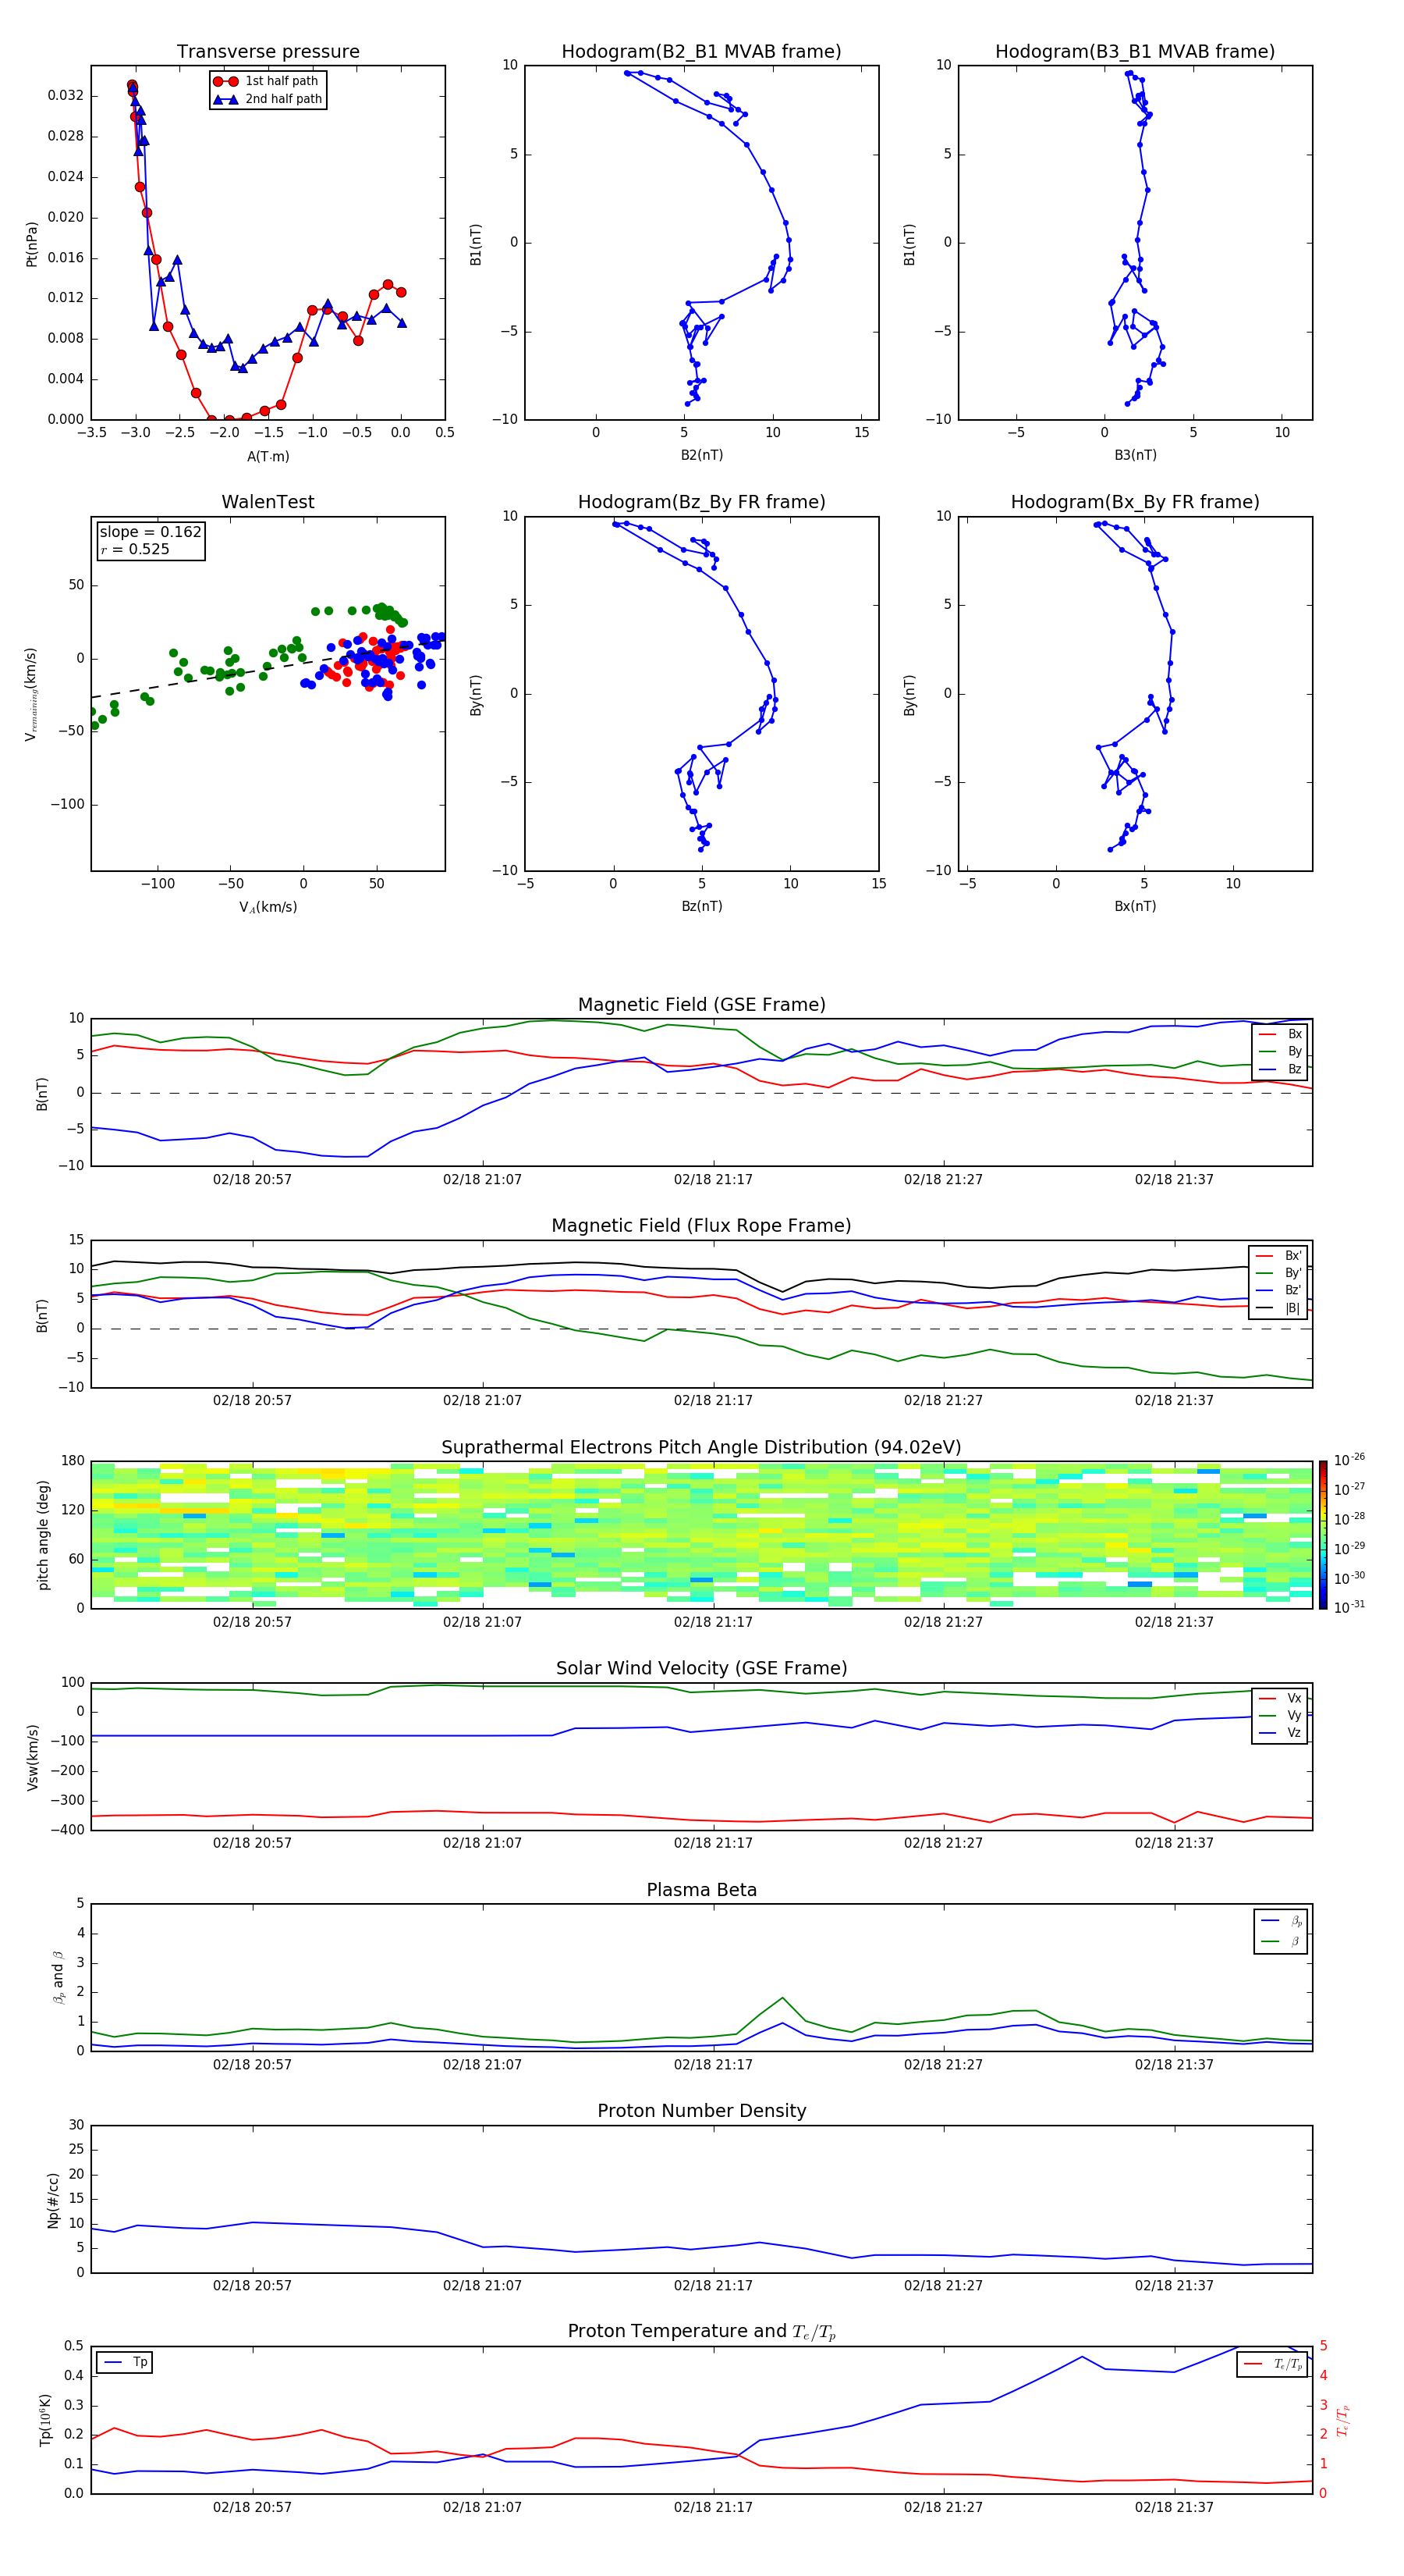Click the Suprathermal Electrons Pitch Angle title
Screen dimensions: 1404x2576
tap(701, 1448)
